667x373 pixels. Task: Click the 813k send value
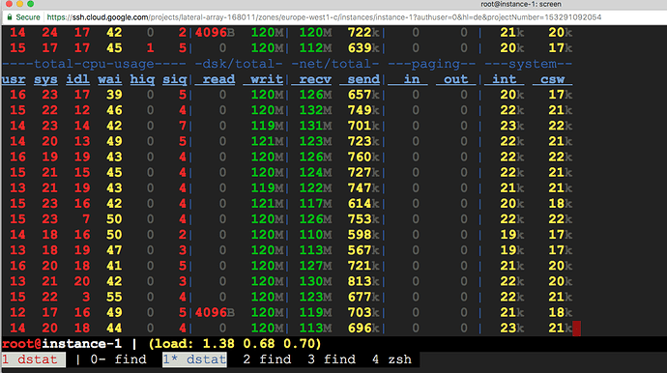(x=363, y=281)
